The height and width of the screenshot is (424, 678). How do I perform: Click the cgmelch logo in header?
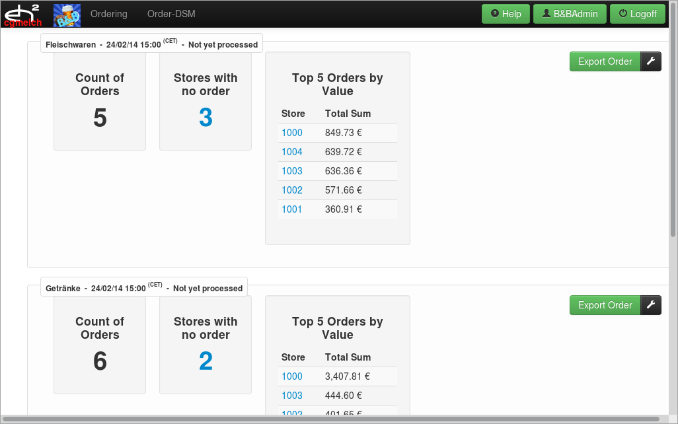click(x=24, y=14)
